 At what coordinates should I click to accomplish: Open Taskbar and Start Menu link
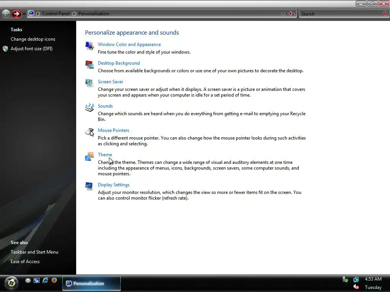coord(34,252)
